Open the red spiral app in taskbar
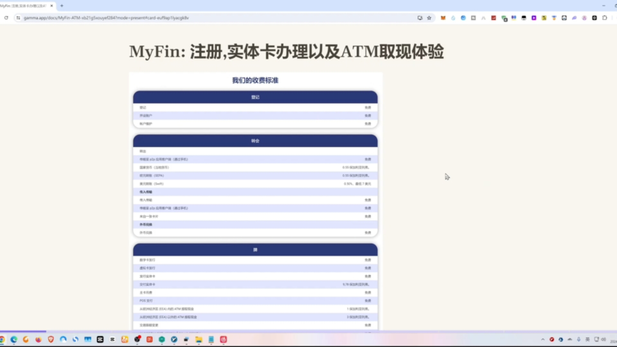This screenshot has height=347, width=617. (224, 340)
